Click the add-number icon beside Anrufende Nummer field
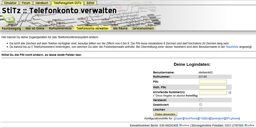256x128 pixels. click(229, 93)
